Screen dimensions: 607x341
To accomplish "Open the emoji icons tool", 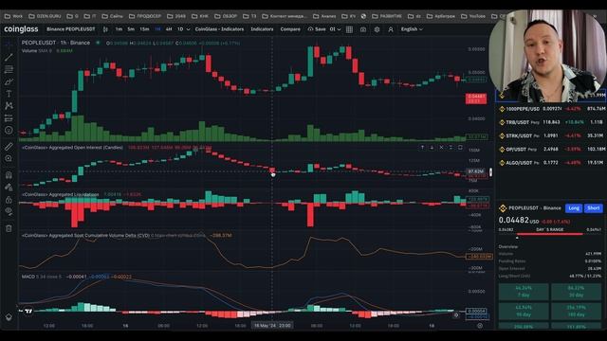I will (9, 131).
